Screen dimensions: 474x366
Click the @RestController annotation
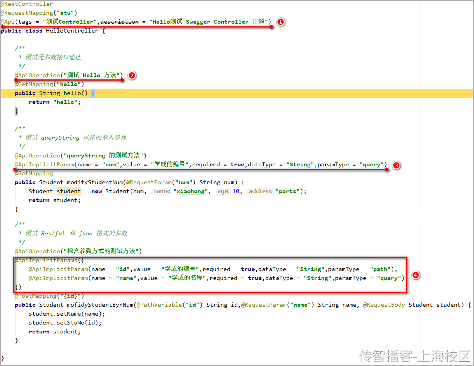[x=27, y=4]
